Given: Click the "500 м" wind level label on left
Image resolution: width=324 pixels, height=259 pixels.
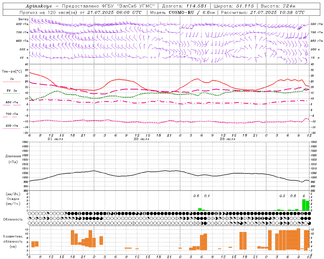Looking at the screenshot, I should (24, 49).
